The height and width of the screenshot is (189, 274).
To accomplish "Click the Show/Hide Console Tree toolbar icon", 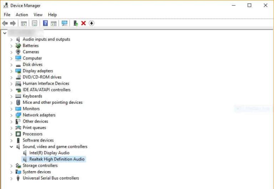I will (24, 24).
